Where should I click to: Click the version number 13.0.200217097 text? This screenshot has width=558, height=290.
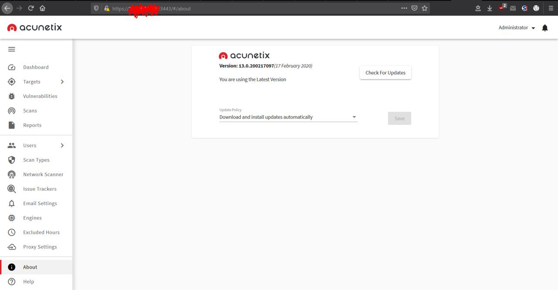tap(256, 66)
